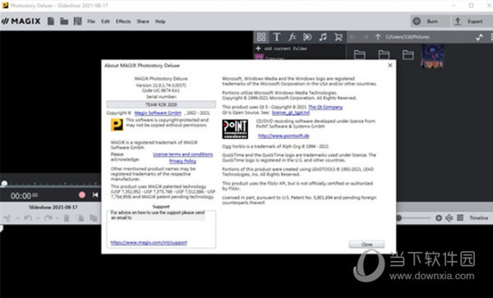Click the Close button in About dialog
This screenshot has width=493, height=298.
coord(366,245)
